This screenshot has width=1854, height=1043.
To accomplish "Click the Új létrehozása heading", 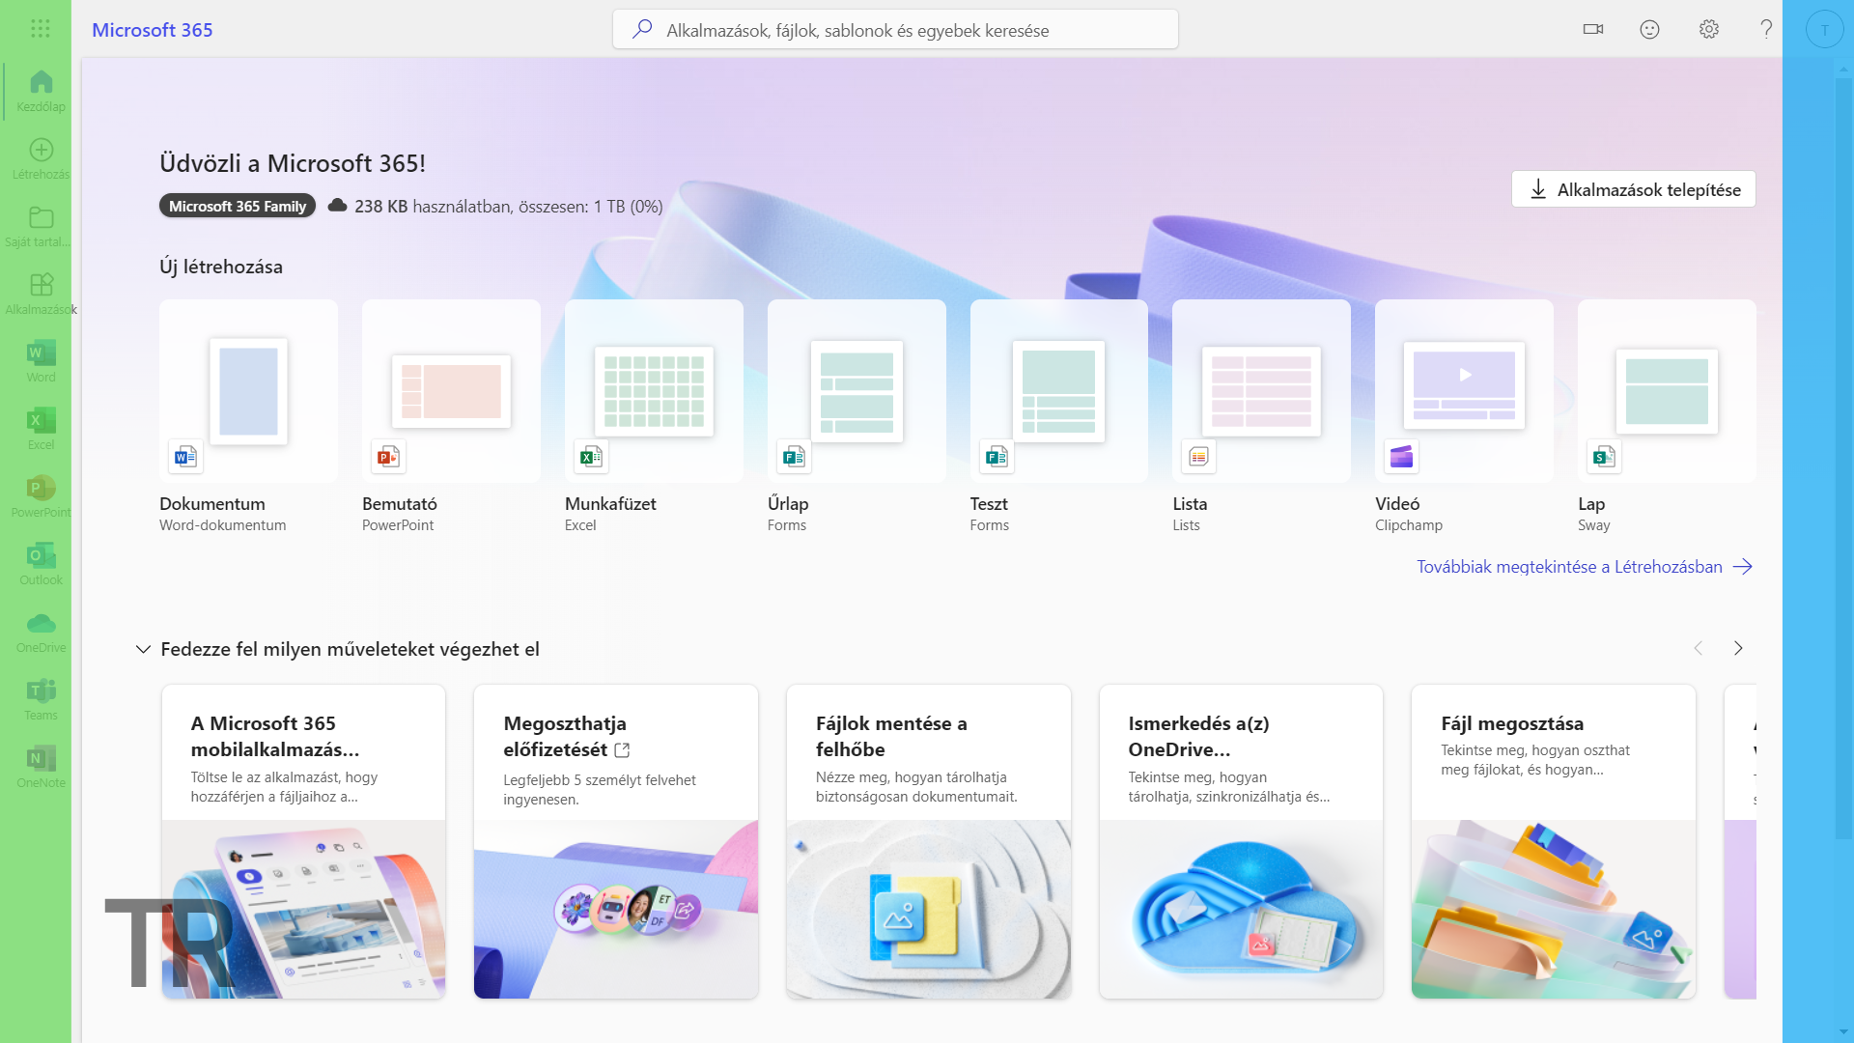I will click(x=221, y=267).
